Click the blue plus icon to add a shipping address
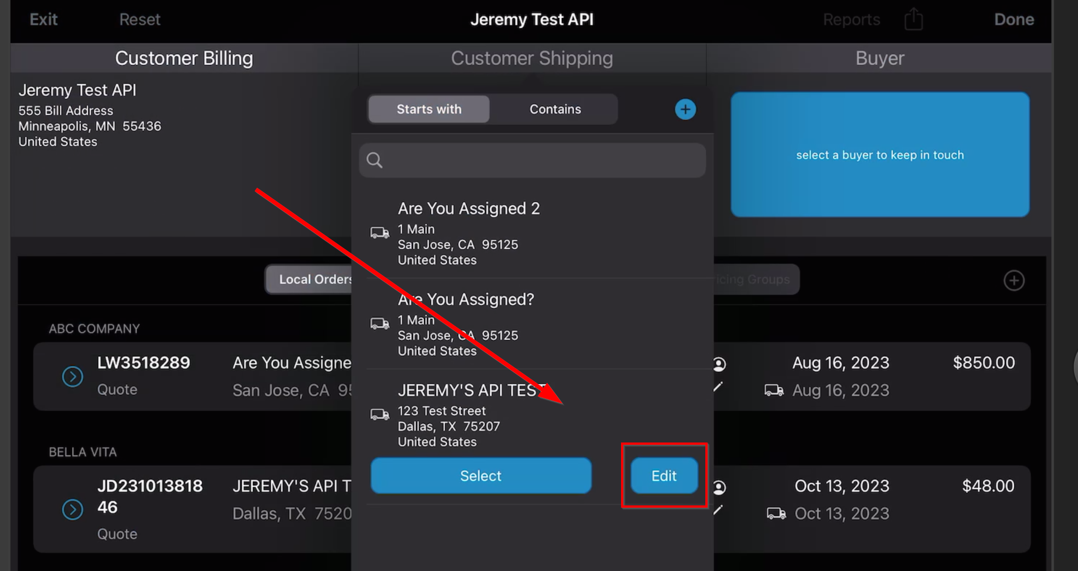This screenshot has width=1078, height=571. tap(685, 109)
